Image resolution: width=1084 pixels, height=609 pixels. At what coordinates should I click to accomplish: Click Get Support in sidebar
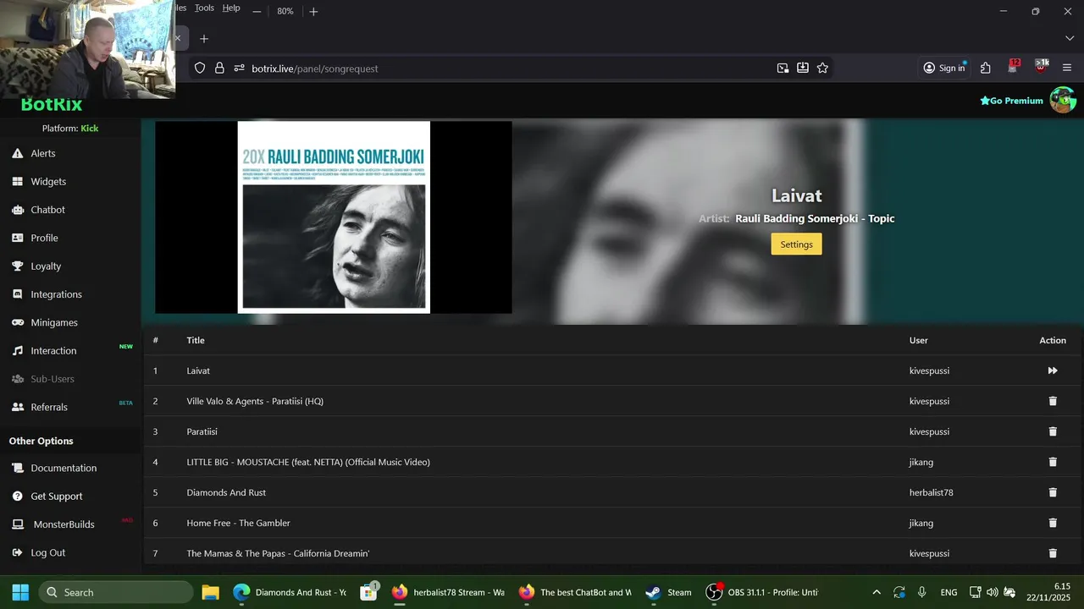[x=57, y=496]
